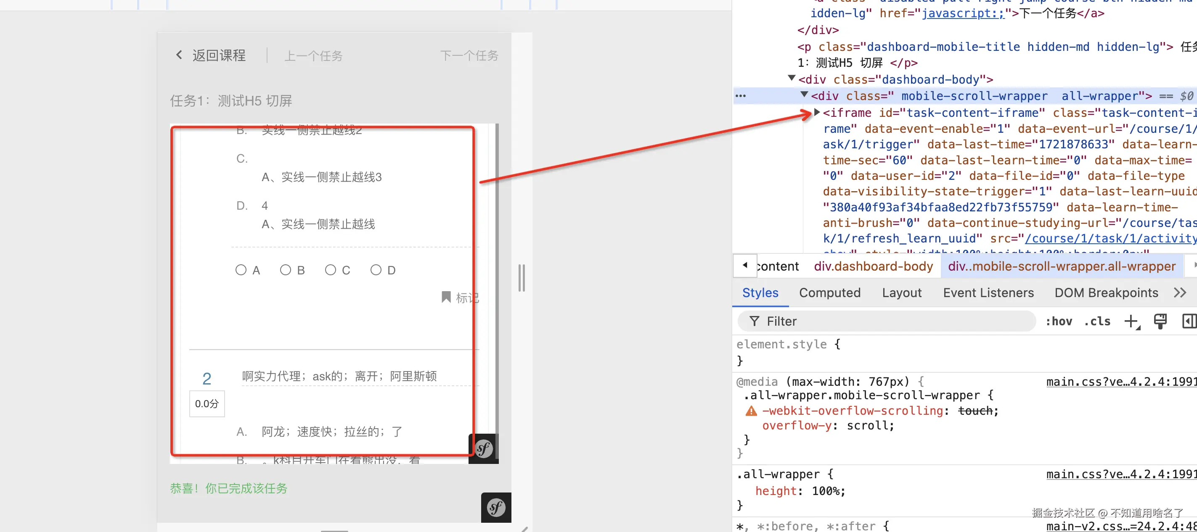Open the Event Listeners tab
This screenshot has width=1197, height=532.
[x=988, y=293]
